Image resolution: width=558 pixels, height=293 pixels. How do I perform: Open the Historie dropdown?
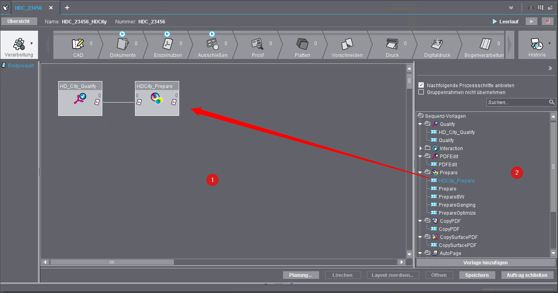[549, 43]
